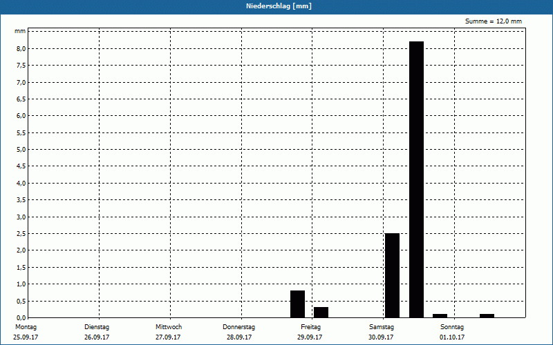Click the 7,5 y-axis value
553x345 pixels.
click(21, 66)
